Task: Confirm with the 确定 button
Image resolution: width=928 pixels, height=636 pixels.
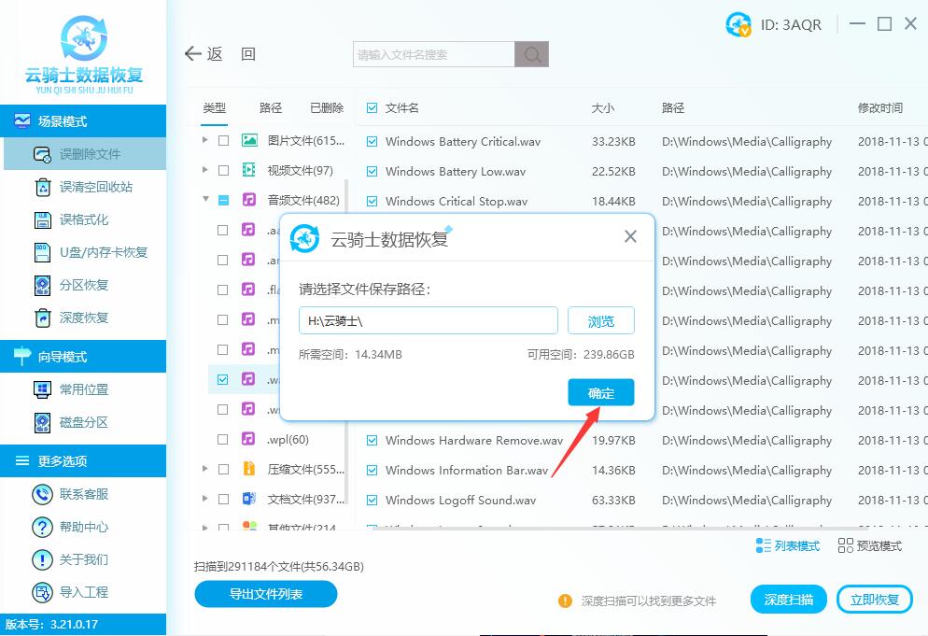Action: [600, 392]
